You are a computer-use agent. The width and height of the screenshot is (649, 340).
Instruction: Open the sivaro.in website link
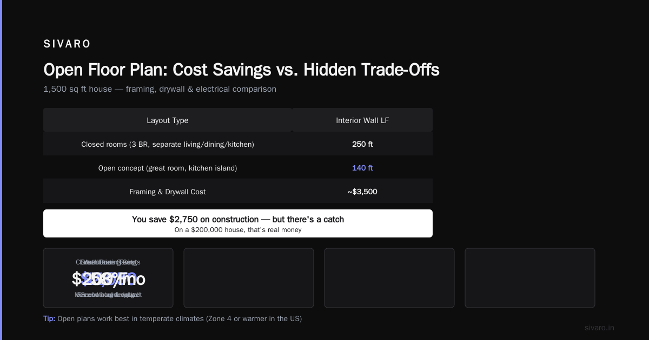click(x=599, y=328)
